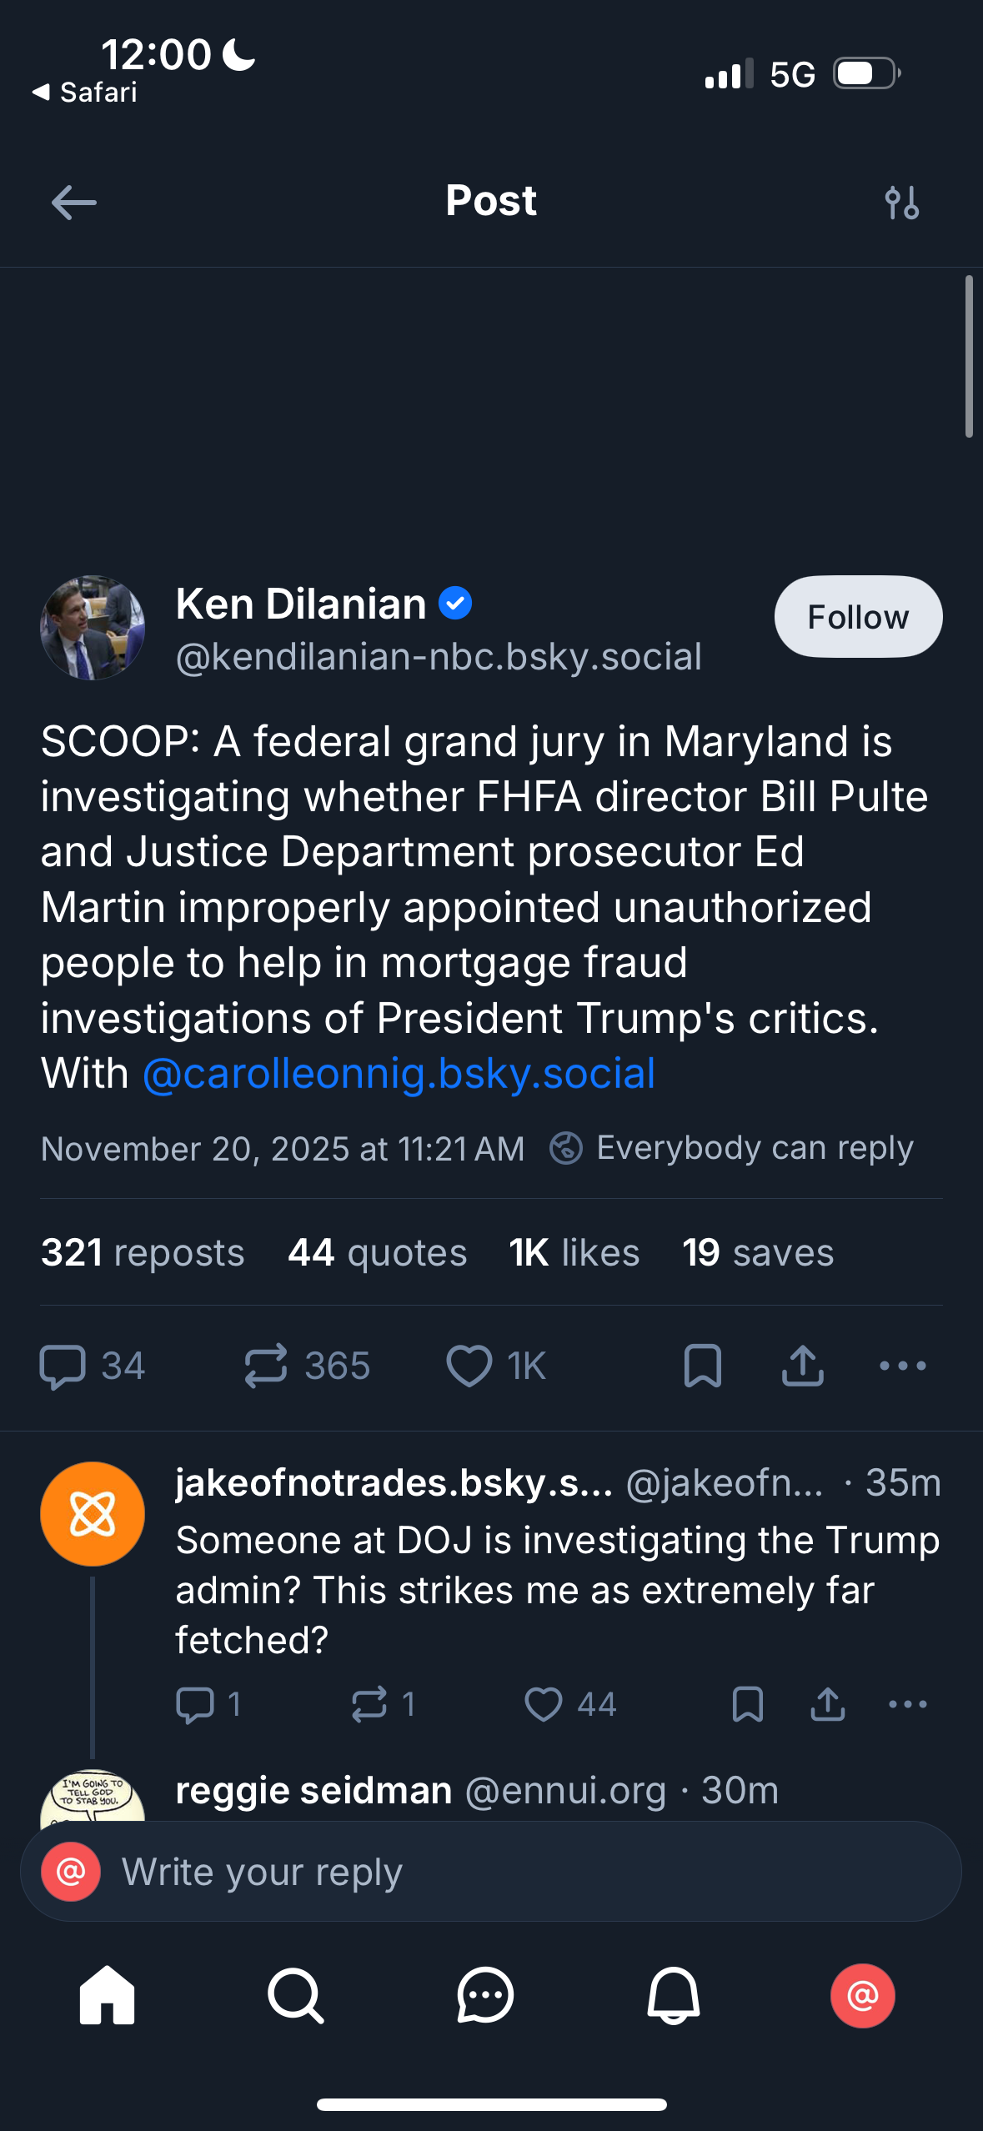Open the Everybody can reply setting

tap(732, 1148)
